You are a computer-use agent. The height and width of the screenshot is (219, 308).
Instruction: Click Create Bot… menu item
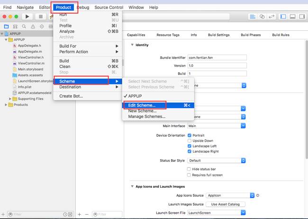coord(88,96)
